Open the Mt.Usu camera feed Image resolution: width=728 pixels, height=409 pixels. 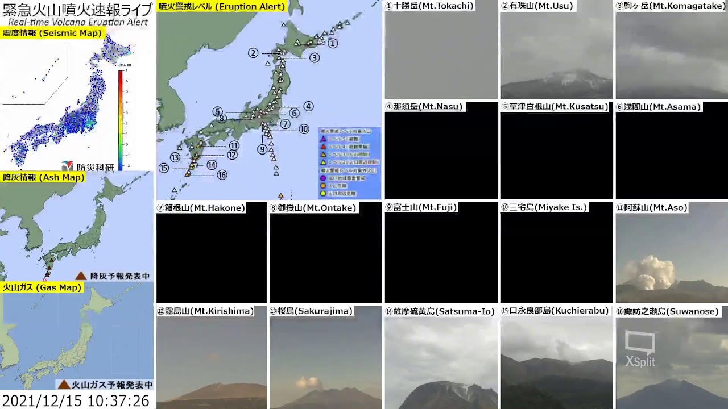[556, 55]
